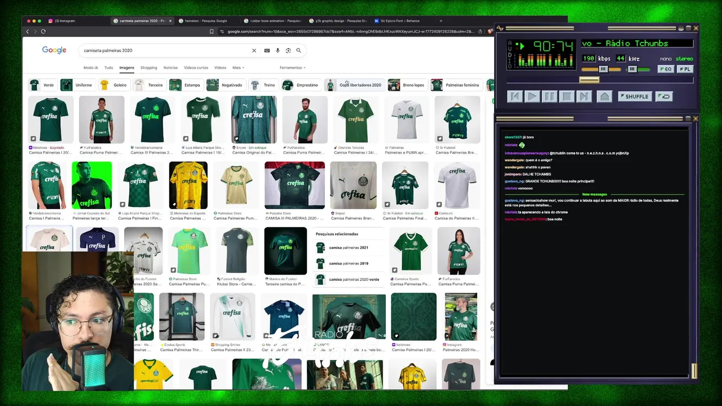The height and width of the screenshot is (406, 722).
Task: Select the Estampa filter chip
Action: (186, 85)
